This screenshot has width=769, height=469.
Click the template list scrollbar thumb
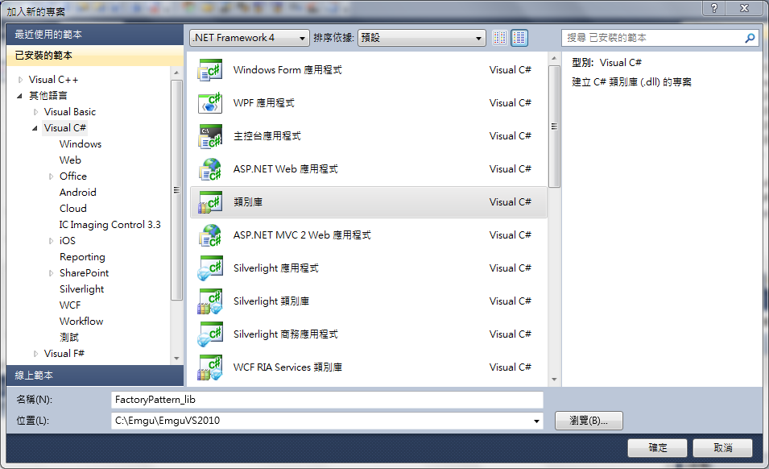click(x=554, y=127)
